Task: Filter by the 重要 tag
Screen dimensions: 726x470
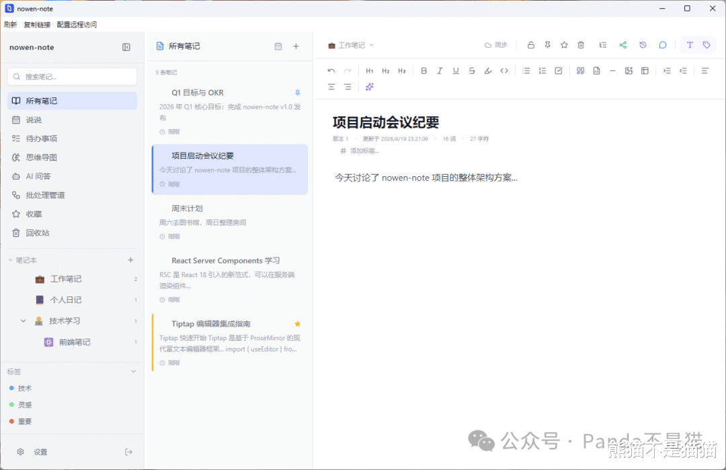Action: tap(20, 422)
